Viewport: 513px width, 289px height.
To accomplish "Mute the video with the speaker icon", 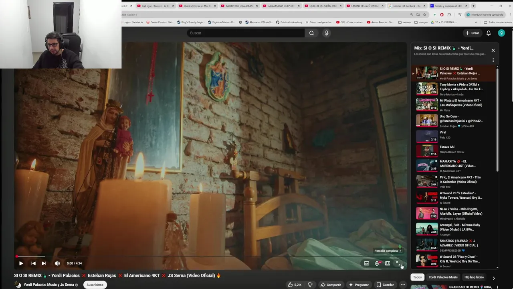I will coord(57,263).
